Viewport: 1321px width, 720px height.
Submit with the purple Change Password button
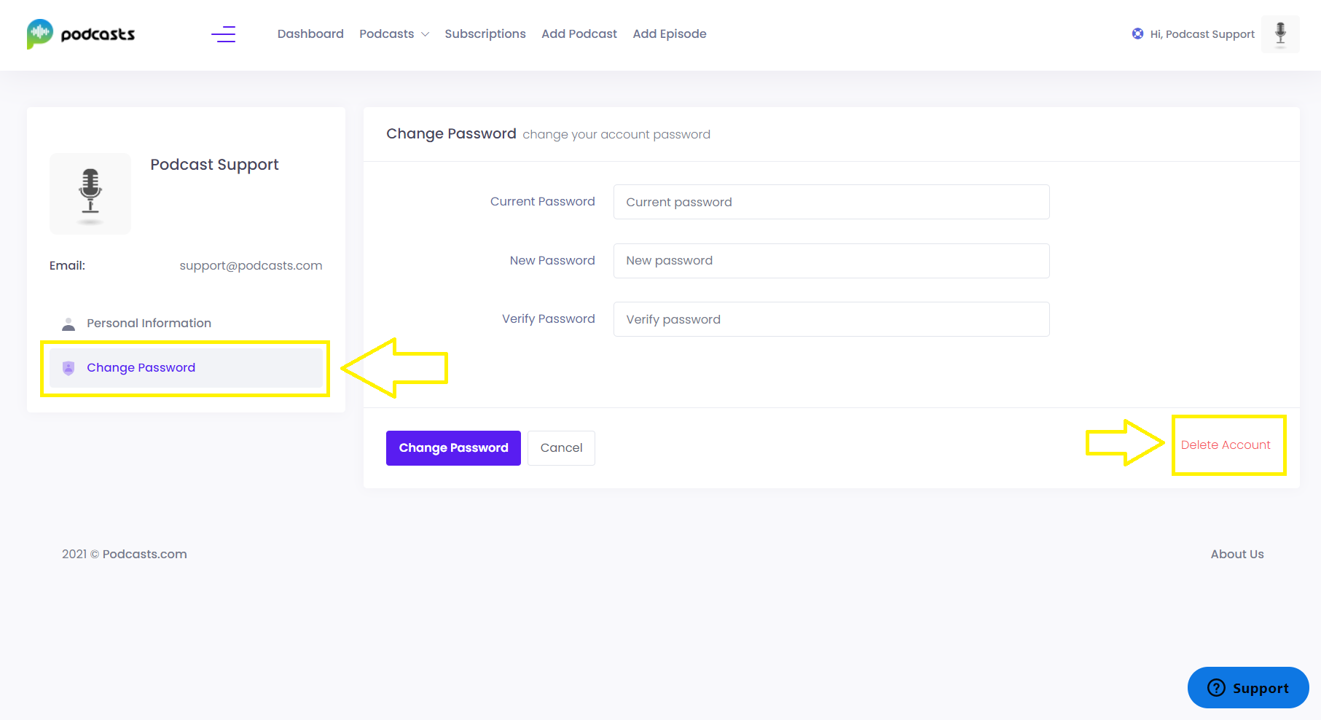tap(453, 448)
